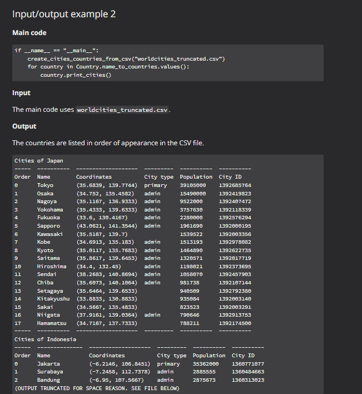362x394 pixels.
Task: Click the 'Kawasaki' city name
Action: tap(50, 234)
